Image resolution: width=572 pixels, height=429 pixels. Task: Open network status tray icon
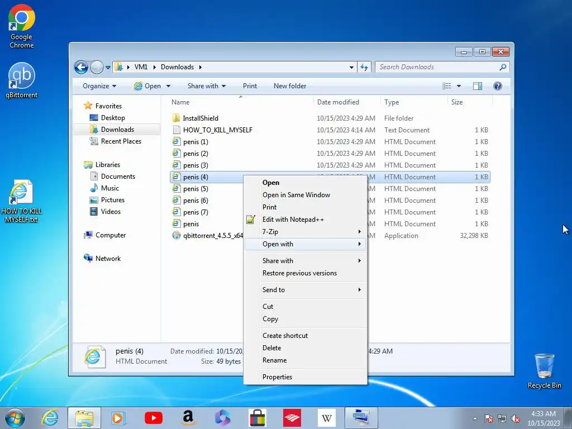(x=502, y=419)
